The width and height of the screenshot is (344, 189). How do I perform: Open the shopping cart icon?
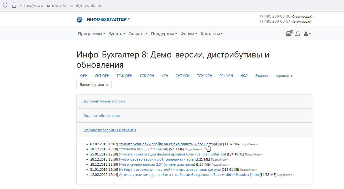(289, 34)
